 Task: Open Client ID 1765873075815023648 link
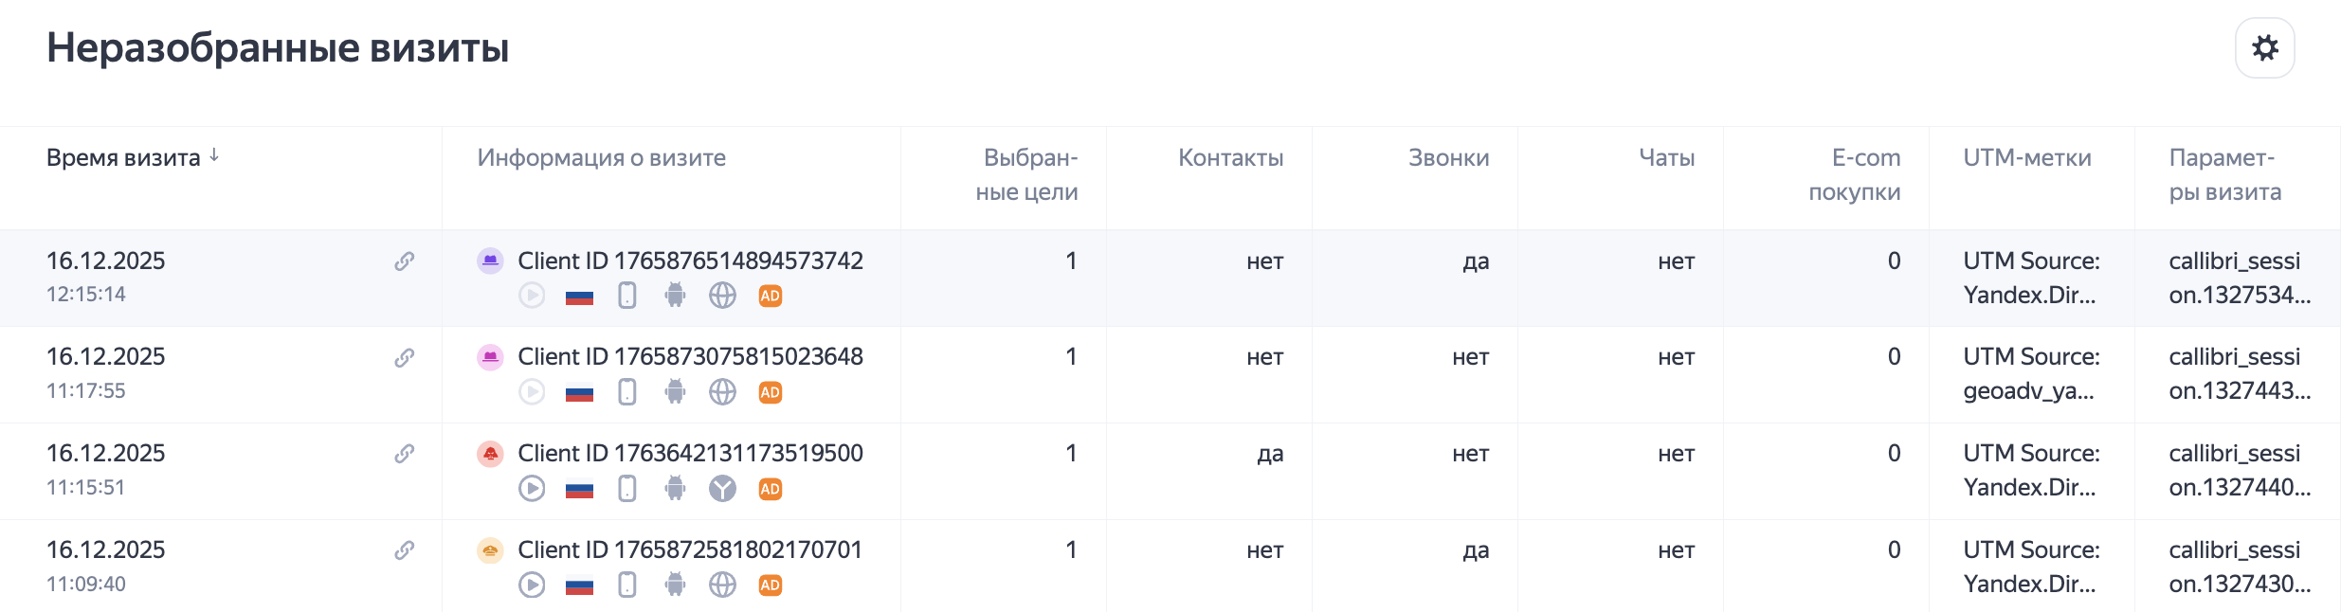(690, 357)
